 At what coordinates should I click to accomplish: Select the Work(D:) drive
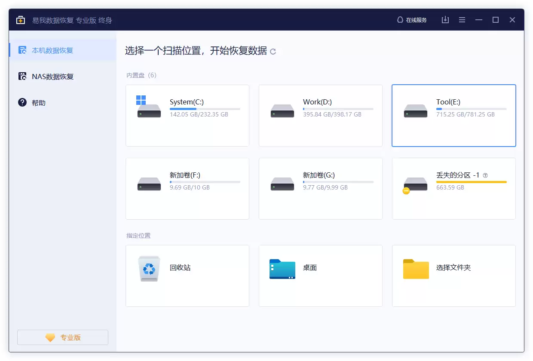(x=320, y=116)
